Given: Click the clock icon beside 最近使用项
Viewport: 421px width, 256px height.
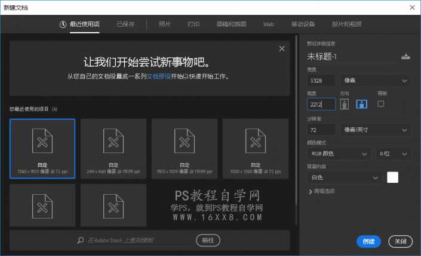Looking at the screenshot, I should coord(63,24).
